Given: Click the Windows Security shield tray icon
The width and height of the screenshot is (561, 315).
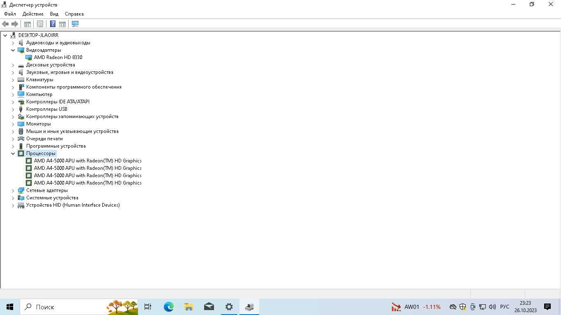Looking at the screenshot, I should pos(463,307).
